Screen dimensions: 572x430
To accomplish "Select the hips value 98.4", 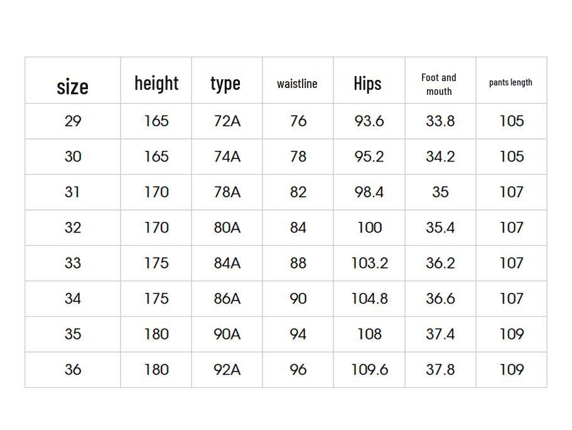I will coord(369,192).
